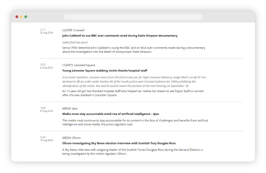Click the green maximize window dot
The height and width of the screenshot is (173, 266).
pyautogui.click(x=26, y=17)
